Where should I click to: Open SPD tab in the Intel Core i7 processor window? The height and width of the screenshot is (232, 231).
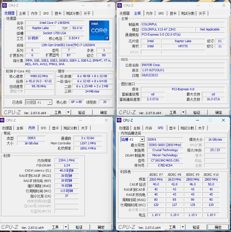pyautogui.click(x=46, y=13)
